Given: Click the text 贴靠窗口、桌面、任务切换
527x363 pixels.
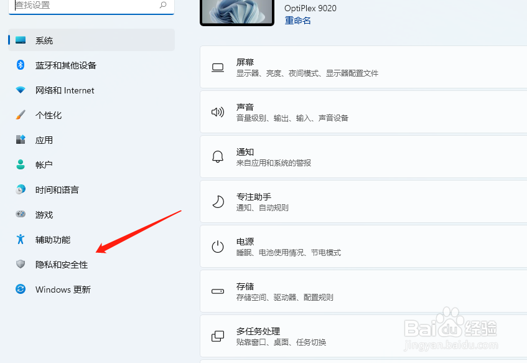Looking at the screenshot, I should (x=281, y=342).
